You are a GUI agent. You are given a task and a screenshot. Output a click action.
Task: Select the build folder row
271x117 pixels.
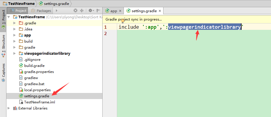54,41
